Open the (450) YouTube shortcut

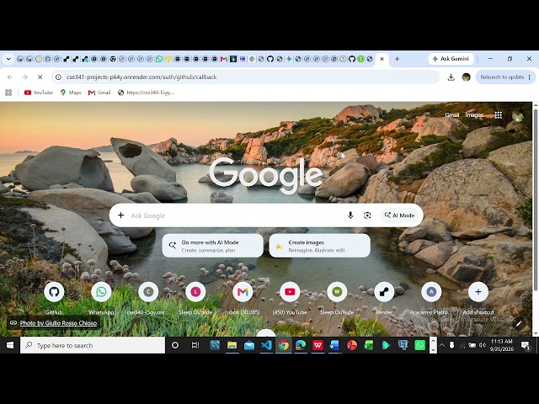pyautogui.click(x=290, y=292)
